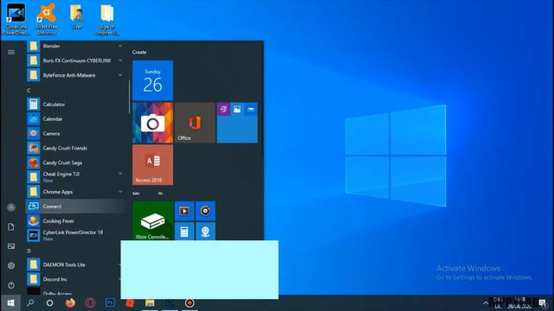The image size is (554, 311).
Task: Click the letter D group header
Action: tap(29, 251)
